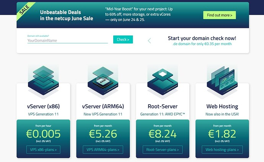This screenshot has height=162, width=264.
Task: Select the vServer (ARM64) title
Action: click(x=103, y=106)
